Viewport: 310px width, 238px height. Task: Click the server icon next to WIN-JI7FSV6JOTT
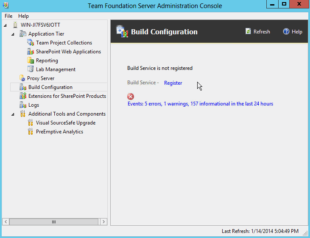tap(15, 25)
